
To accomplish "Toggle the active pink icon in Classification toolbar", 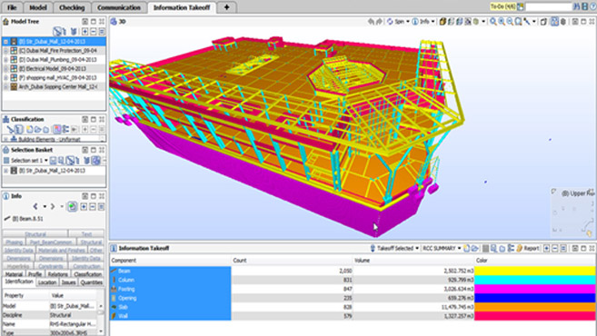I will 56,129.
